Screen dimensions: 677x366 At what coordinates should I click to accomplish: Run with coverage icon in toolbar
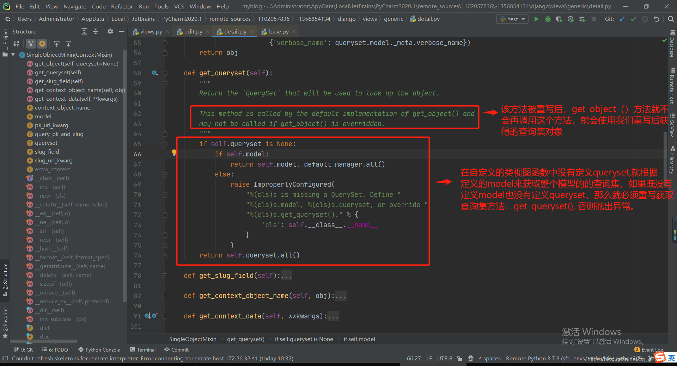click(x=559, y=19)
